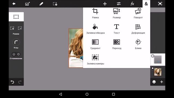Image resolution: width=174 pixels, height=98 pixels.
Task: Close the ampersand tools tab
Action: pos(146,4)
